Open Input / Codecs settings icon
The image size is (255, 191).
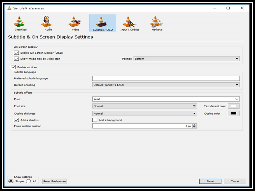(130, 23)
